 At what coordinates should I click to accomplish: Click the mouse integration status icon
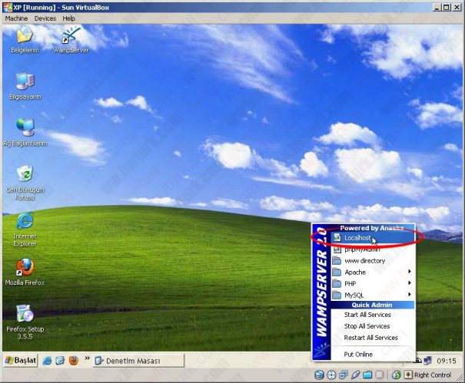pyautogui.click(x=397, y=375)
